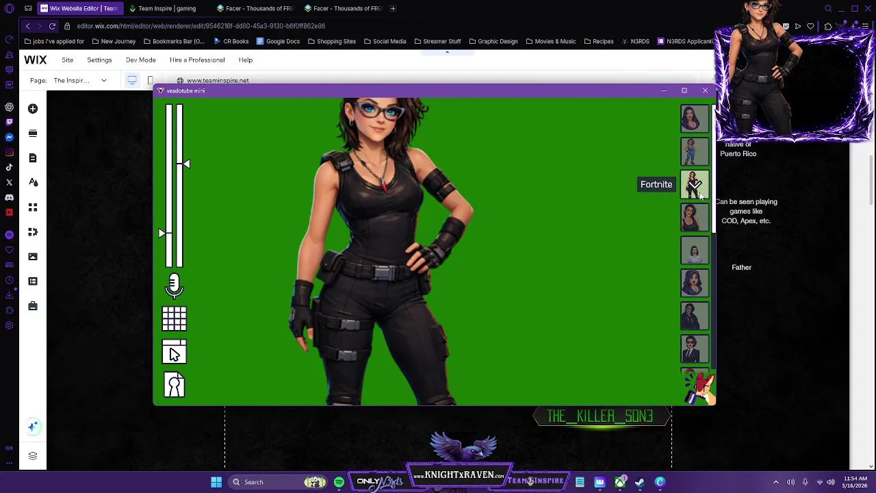Open Discord in the Opera sidebar
Screen dimensions: 876x493
(x=9, y=197)
